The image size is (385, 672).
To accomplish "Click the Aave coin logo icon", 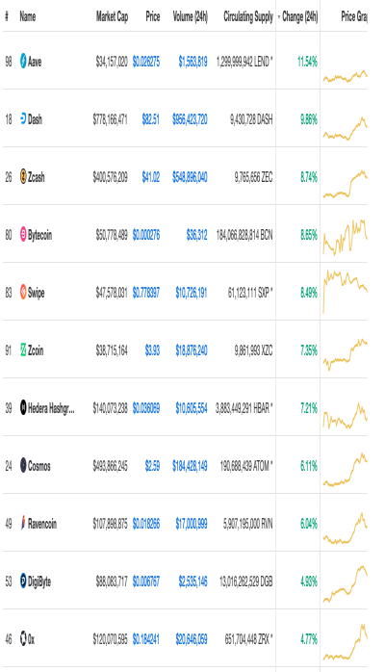I will (x=23, y=62).
